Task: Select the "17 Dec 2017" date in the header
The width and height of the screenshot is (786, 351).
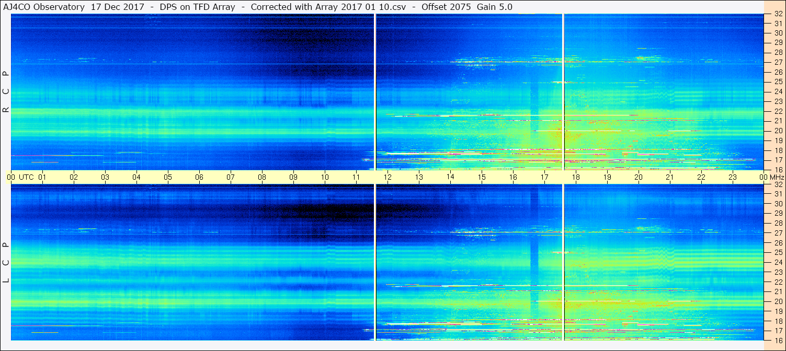Action: click(118, 7)
